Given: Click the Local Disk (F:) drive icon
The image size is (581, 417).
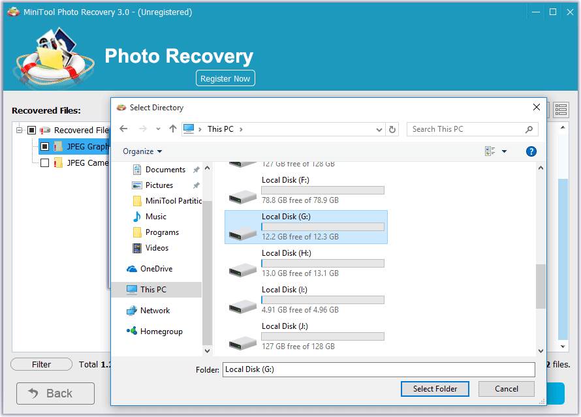Looking at the screenshot, I should [243, 197].
